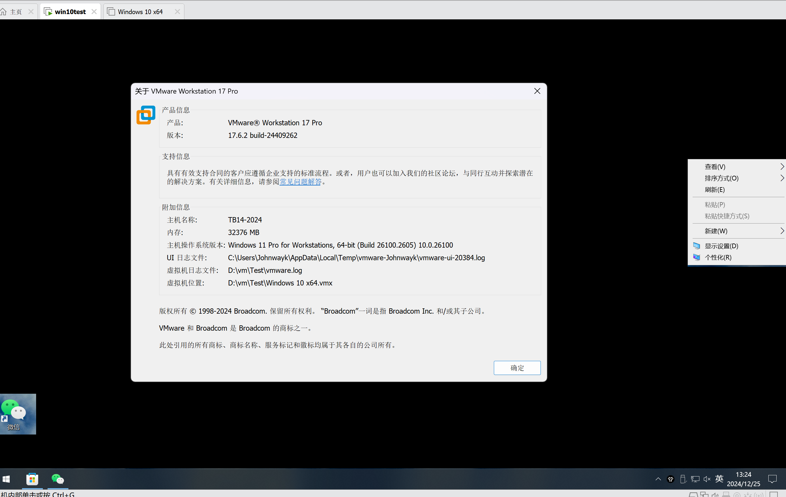The image size is (786, 497).
Task: Close the 主页 tab with its X
Action: pos(31,12)
